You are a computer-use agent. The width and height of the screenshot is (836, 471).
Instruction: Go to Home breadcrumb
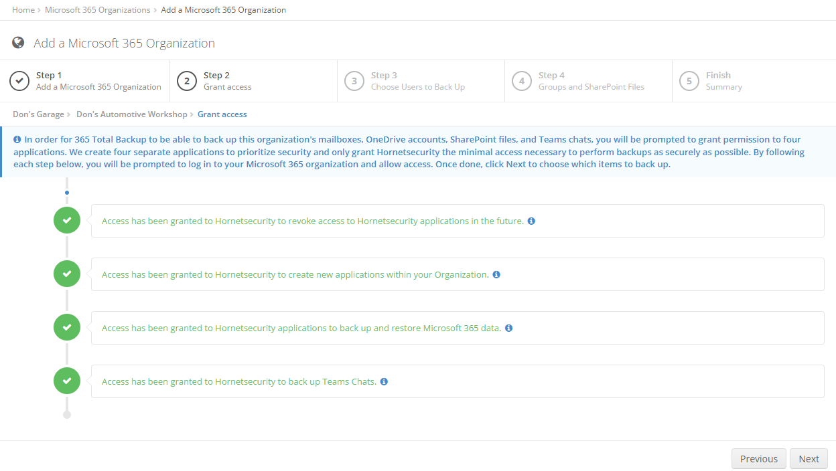[x=23, y=10]
